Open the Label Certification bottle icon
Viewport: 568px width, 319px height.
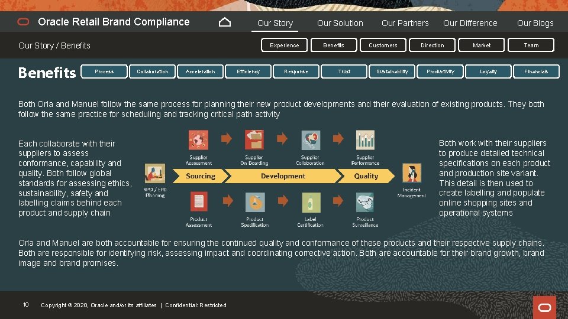click(x=311, y=202)
